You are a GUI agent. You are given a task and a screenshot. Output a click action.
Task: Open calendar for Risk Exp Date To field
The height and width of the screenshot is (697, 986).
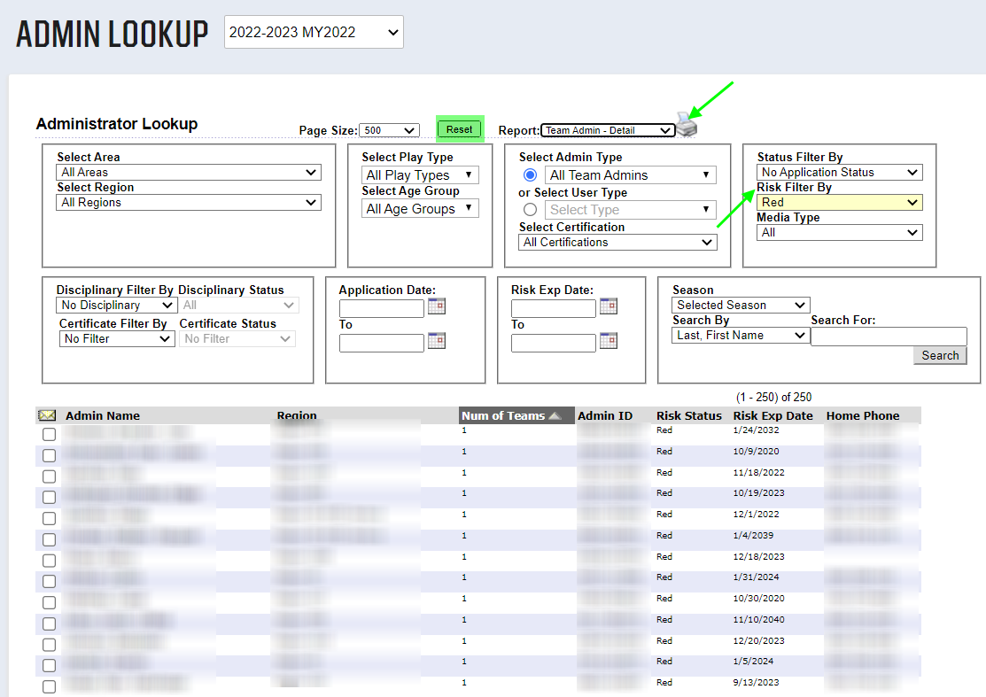[x=608, y=340]
